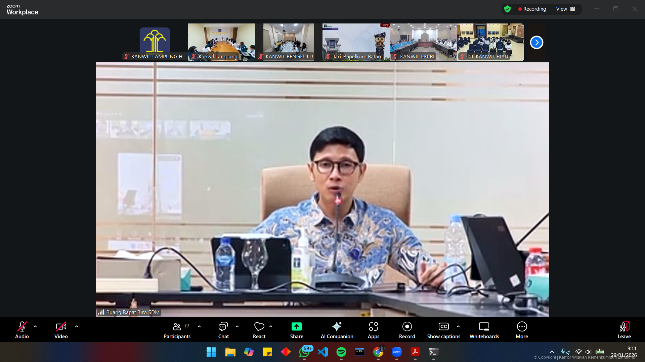
Task: Turn on camera with Video button
Action: click(x=61, y=330)
